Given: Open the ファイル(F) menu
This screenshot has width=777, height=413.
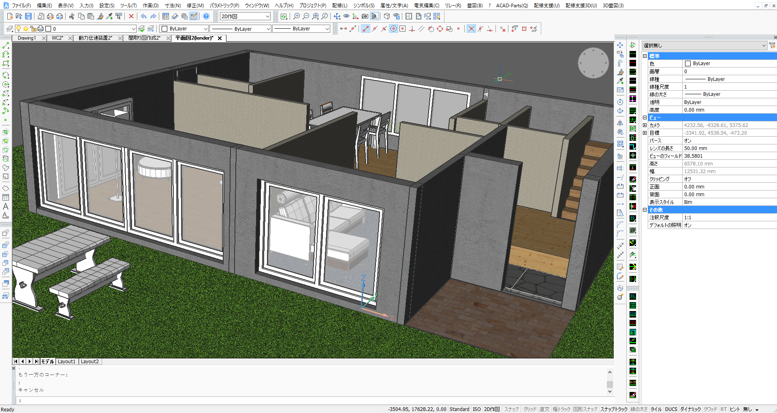Looking at the screenshot, I should [21, 5].
